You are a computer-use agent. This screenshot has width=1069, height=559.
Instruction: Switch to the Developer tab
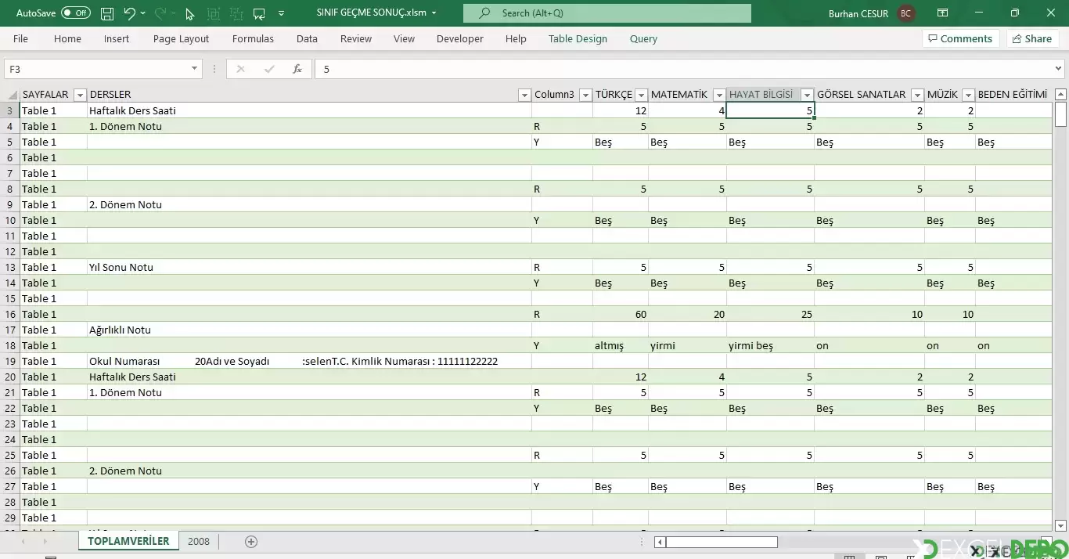tap(460, 38)
